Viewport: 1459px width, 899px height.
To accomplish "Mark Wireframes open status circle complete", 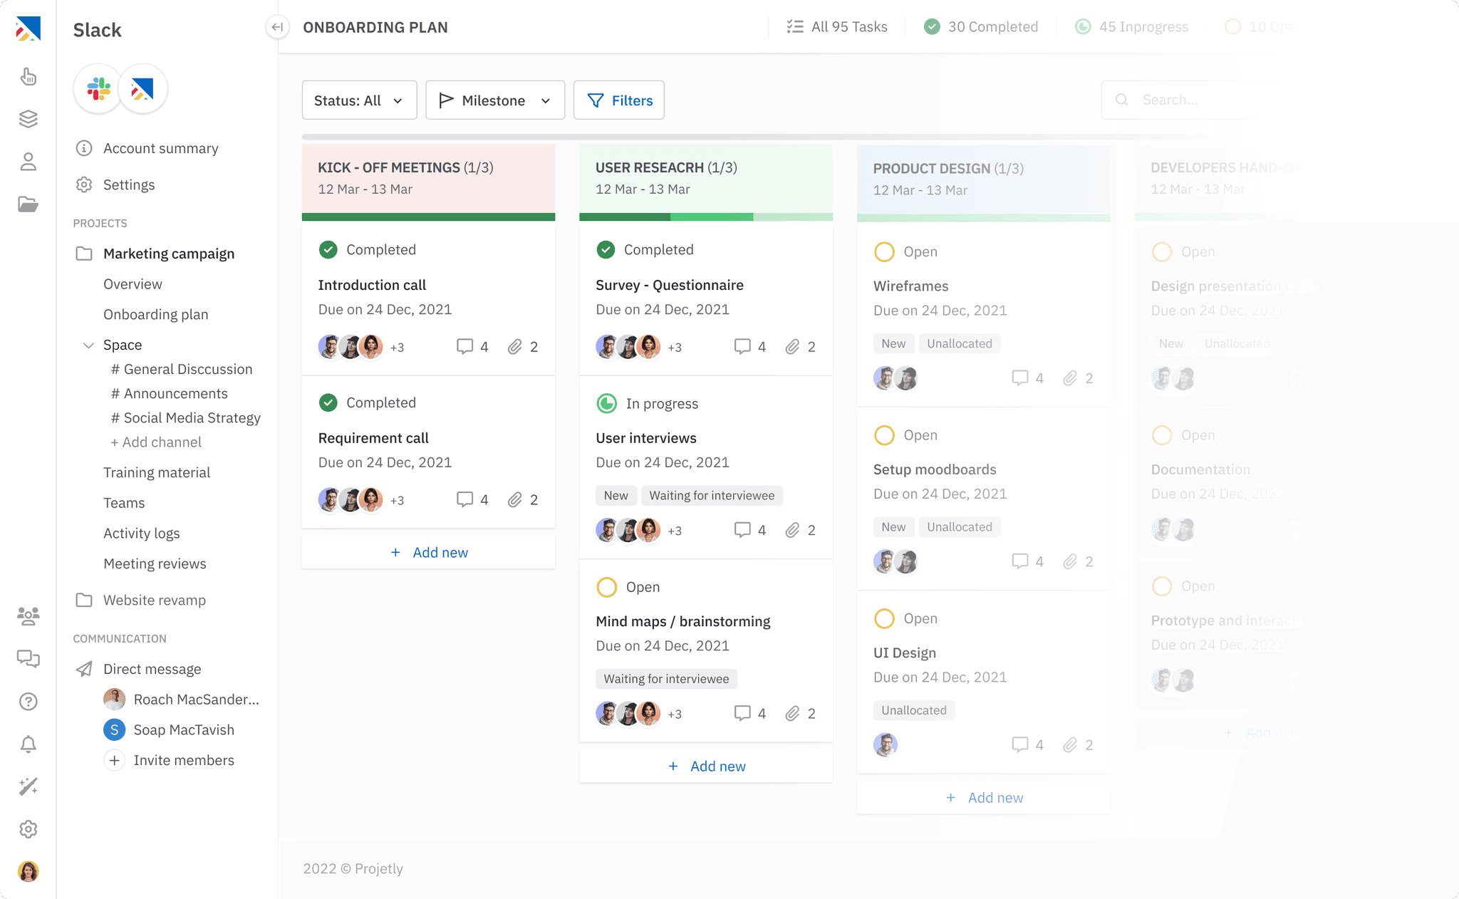I will pos(884,252).
